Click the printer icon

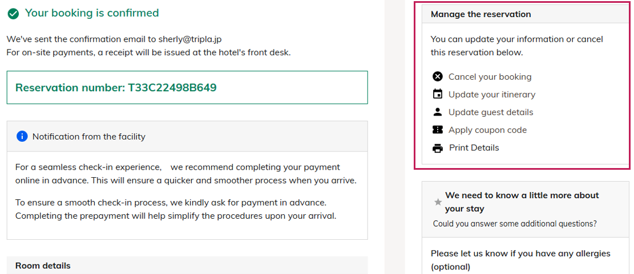pyautogui.click(x=438, y=148)
